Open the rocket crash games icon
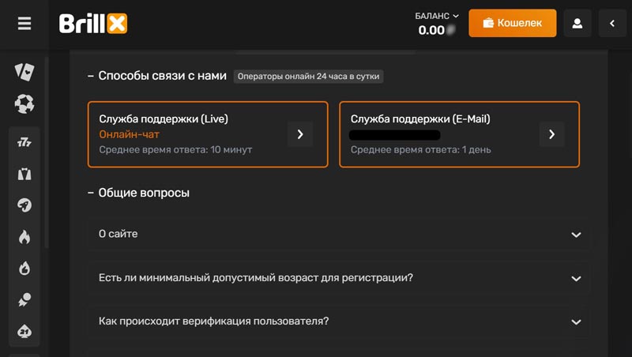 point(24,205)
